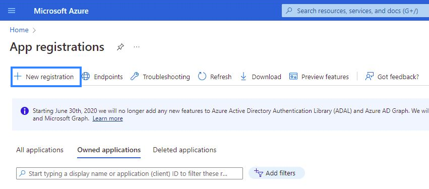This screenshot has height=189, width=429.
Task: Select the Owned applications tab
Action: coord(109,150)
